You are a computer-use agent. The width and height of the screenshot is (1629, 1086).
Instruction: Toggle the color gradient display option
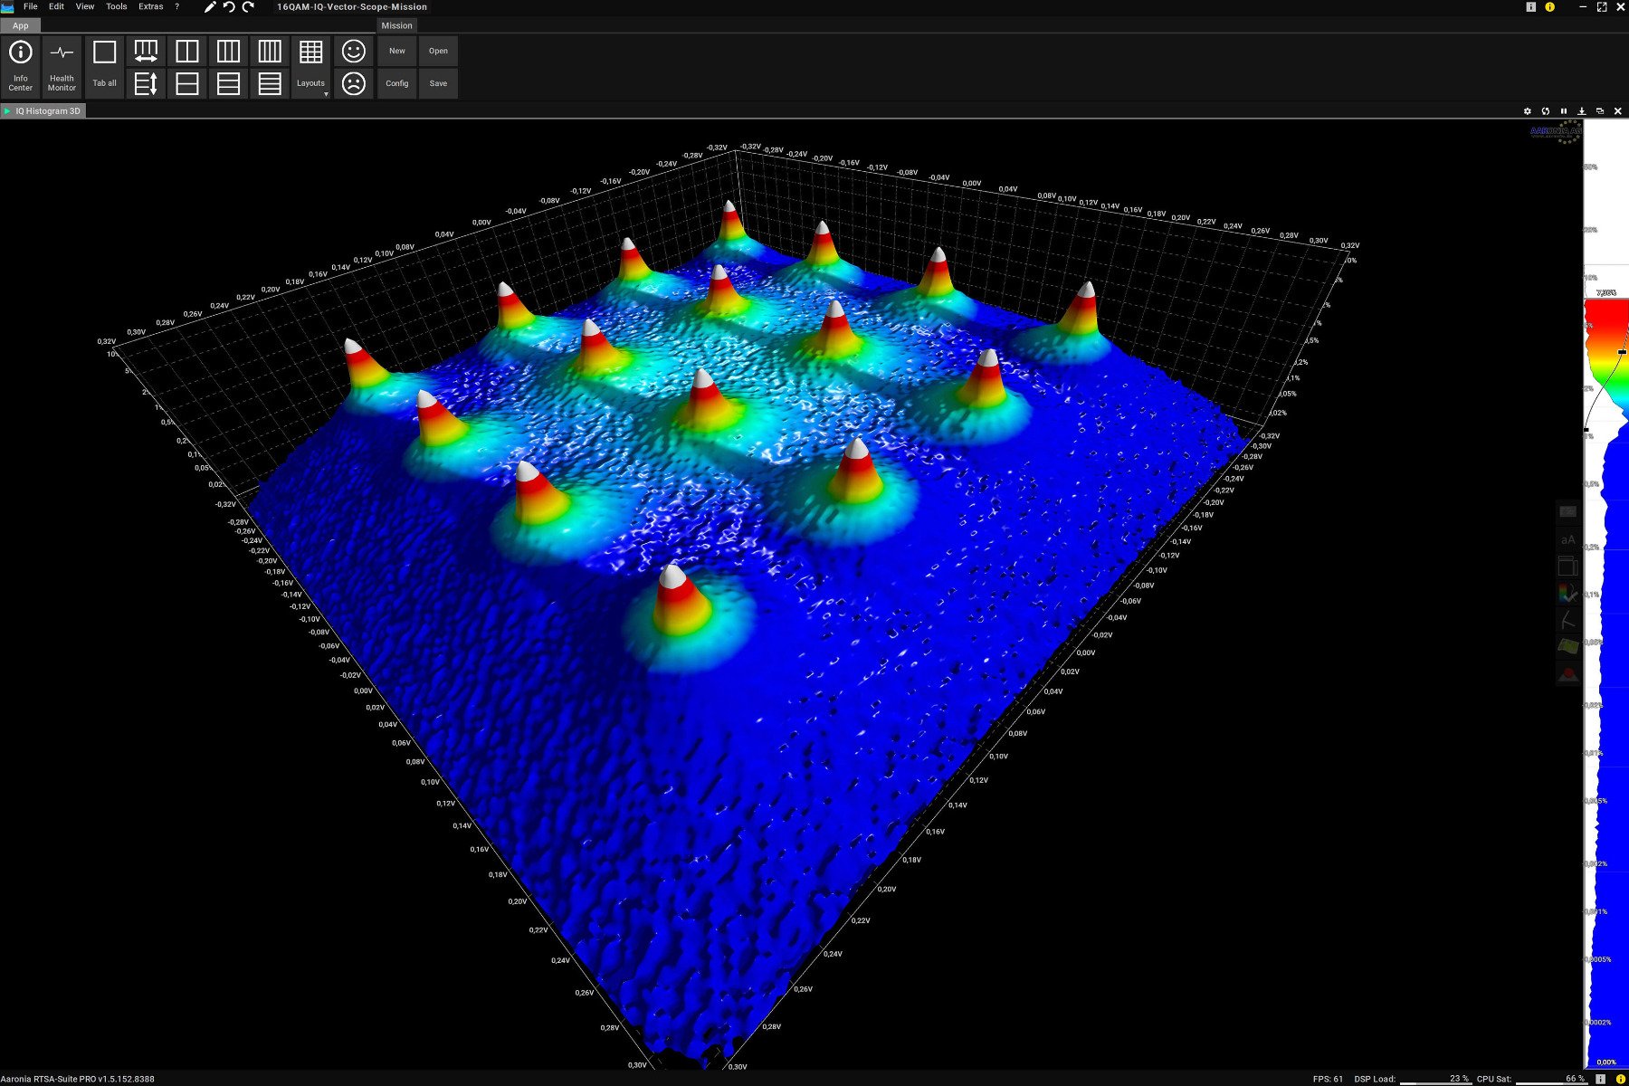point(1567,594)
